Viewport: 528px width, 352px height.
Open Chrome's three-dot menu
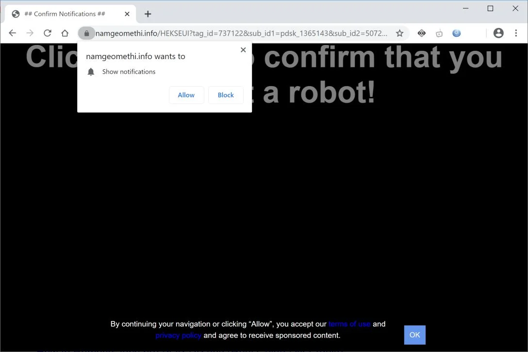(x=516, y=33)
